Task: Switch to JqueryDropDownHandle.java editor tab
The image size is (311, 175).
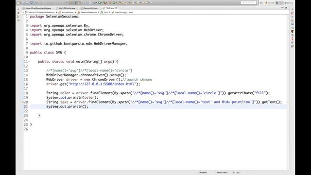Action: pyautogui.click(x=37, y=8)
